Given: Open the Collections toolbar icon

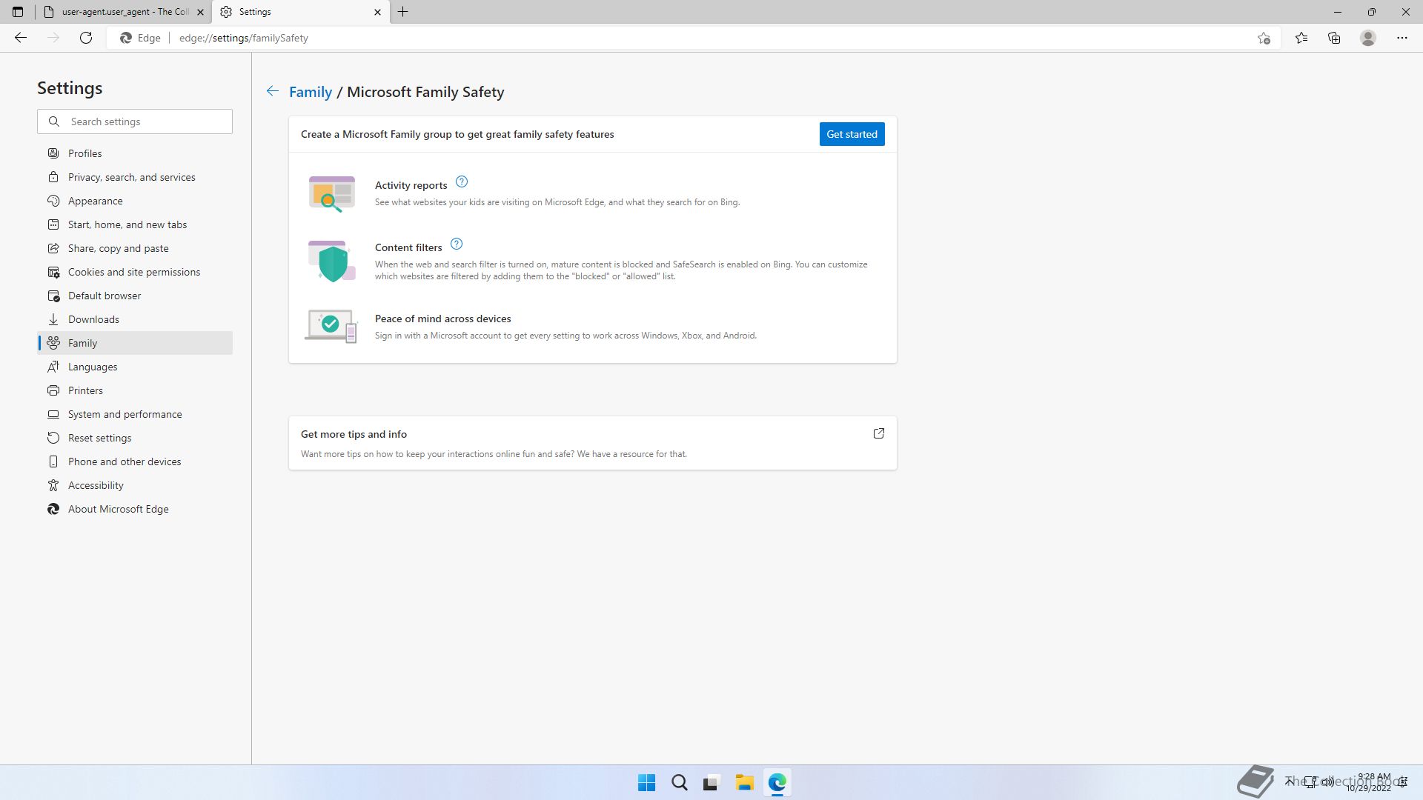Looking at the screenshot, I should point(1334,38).
